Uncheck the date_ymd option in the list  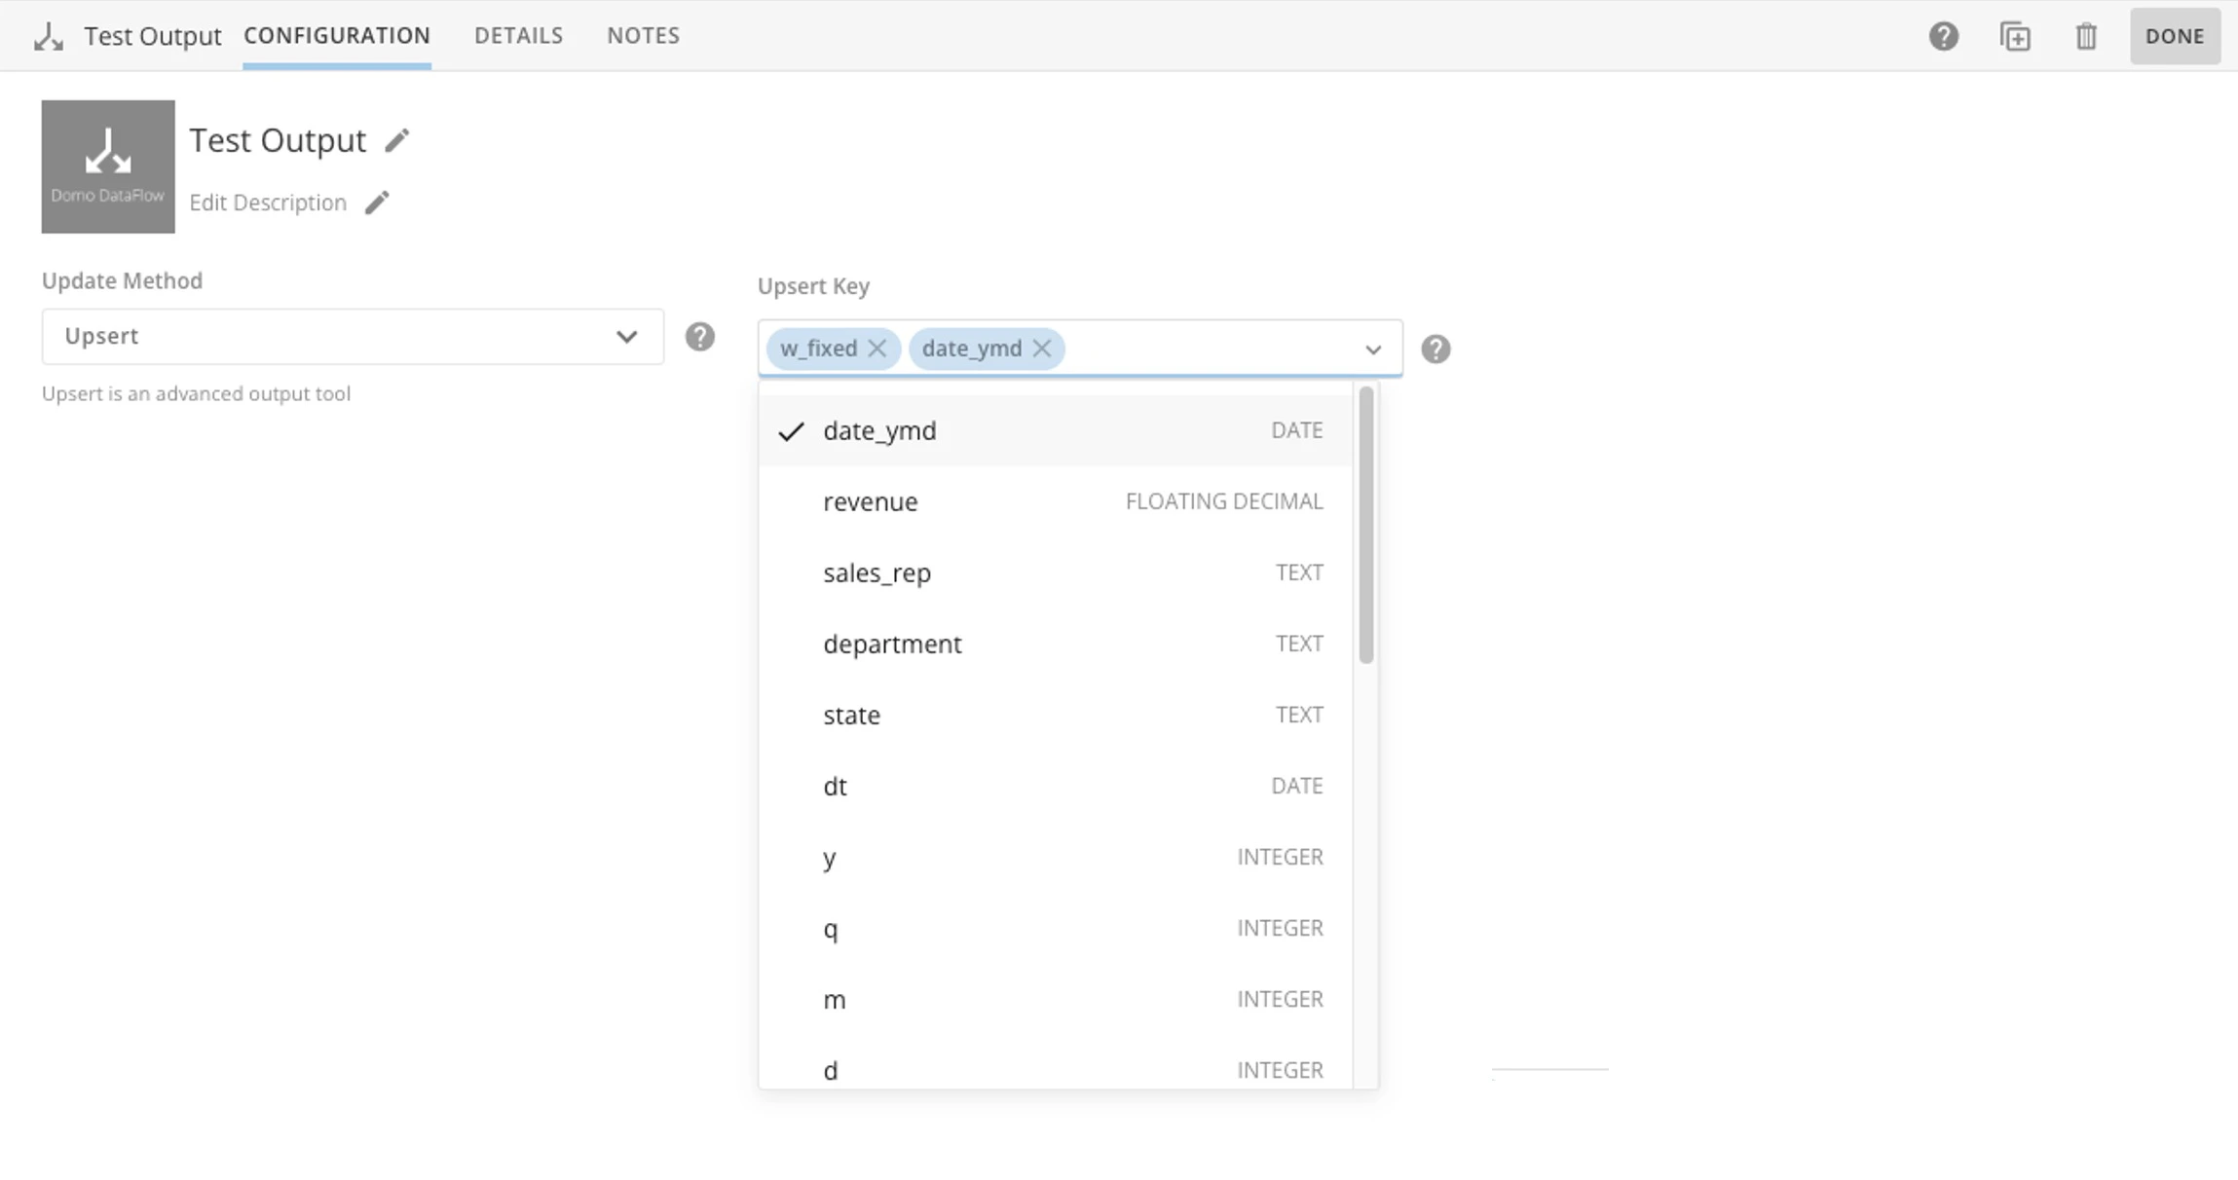coord(1056,430)
